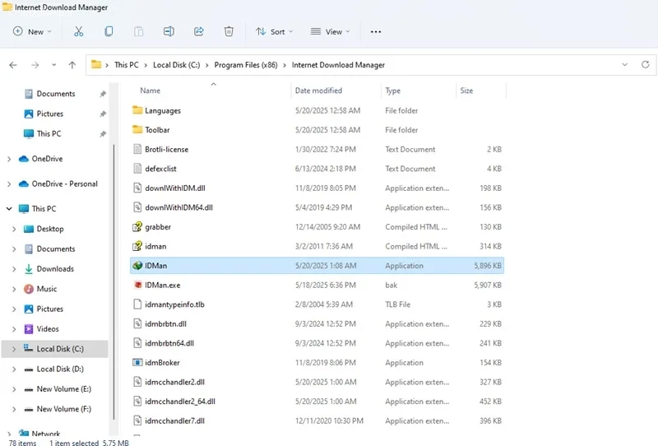The height and width of the screenshot is (446, 658).
Task: Go up one folder level arrow
Action: click(x=72, y=65)
